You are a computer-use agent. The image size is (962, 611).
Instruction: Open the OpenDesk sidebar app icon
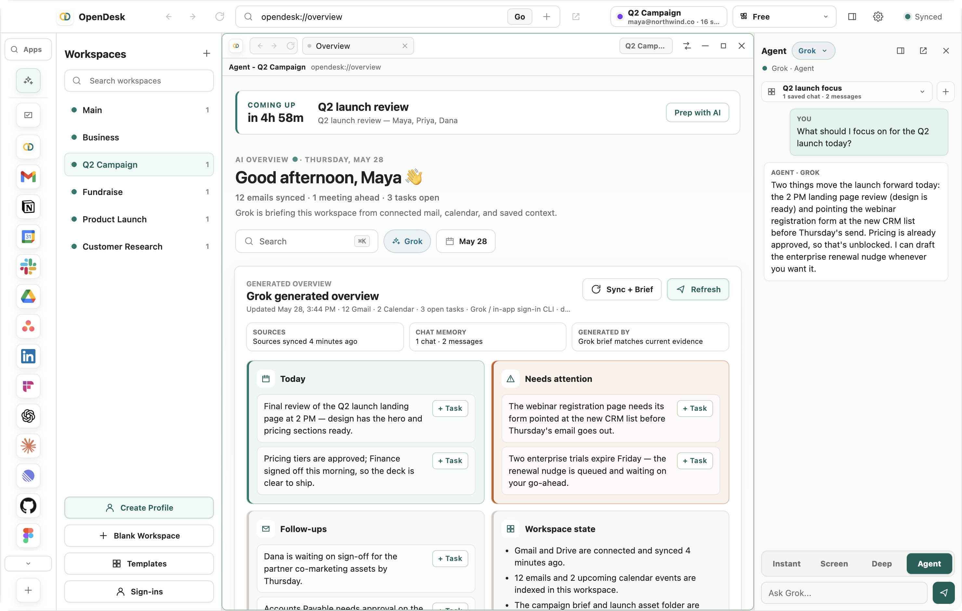coord(28,147)
